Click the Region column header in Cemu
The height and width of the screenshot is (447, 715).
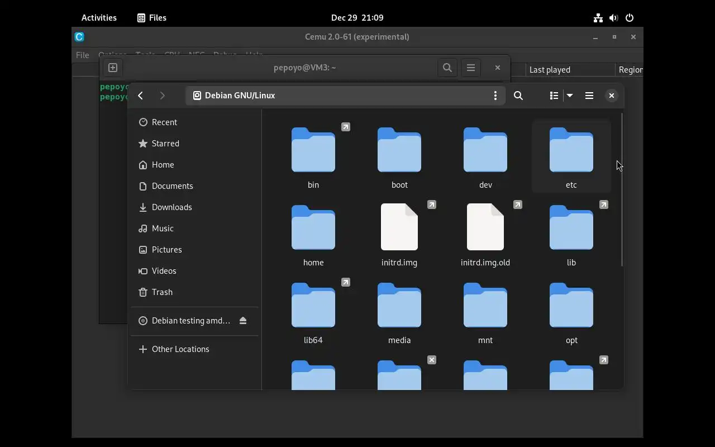click(x=630, y=70)
